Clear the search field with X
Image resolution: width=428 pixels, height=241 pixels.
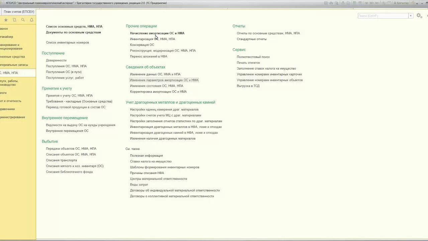411,16
